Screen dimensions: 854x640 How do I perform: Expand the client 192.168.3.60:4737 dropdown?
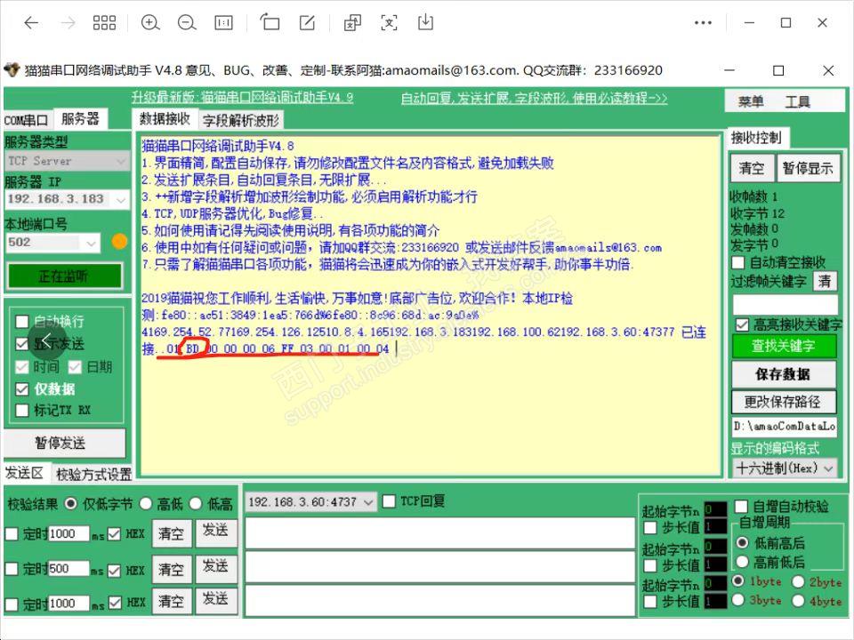coord(310,501)
